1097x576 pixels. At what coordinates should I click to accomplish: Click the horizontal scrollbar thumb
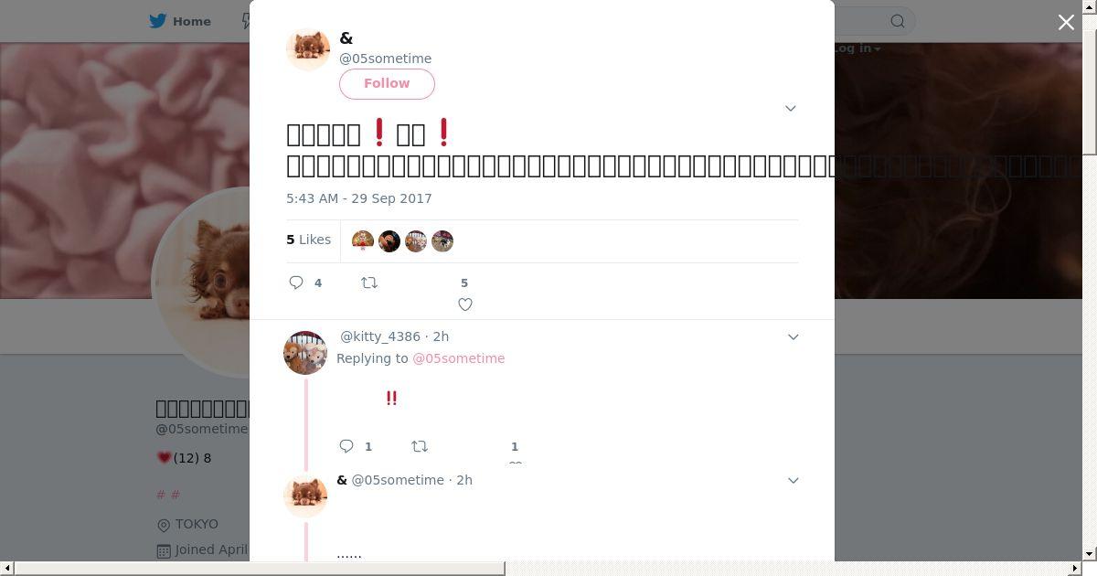(x=261, y=569)
